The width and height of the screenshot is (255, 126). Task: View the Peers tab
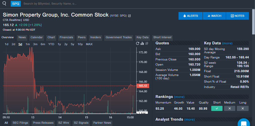click(x=82, y=37)
